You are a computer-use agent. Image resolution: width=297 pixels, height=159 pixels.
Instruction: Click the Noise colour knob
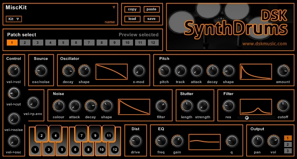pyautogui.click(x=59, y=106)
